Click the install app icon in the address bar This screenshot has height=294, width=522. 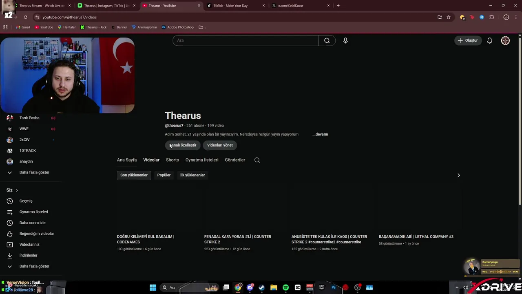(x=440, y=17)
